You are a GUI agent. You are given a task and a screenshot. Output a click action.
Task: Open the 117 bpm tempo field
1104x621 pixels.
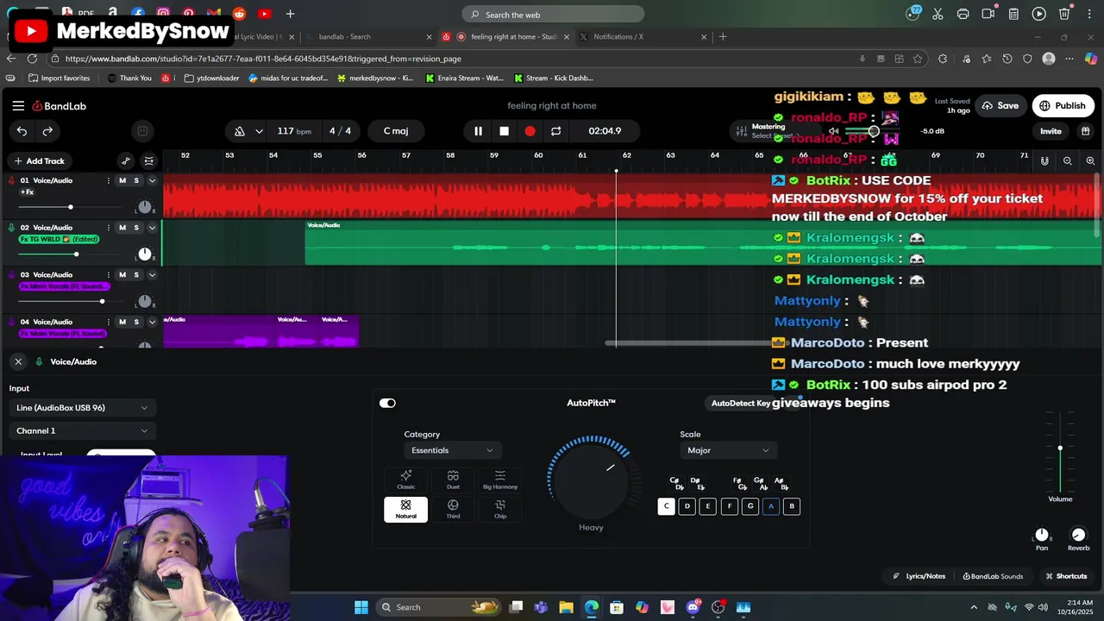(x=294, y=131)
